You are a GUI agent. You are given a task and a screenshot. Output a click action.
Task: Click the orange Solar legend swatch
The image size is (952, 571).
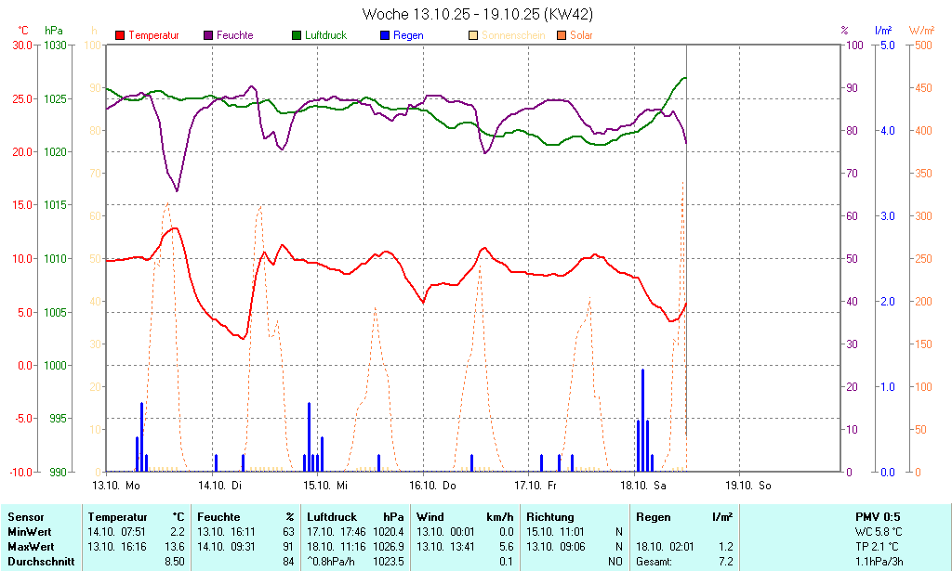(562, 35)
